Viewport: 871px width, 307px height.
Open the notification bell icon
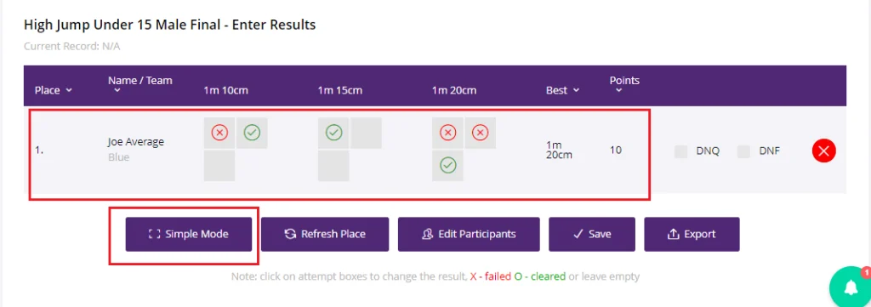coord(851,287)
